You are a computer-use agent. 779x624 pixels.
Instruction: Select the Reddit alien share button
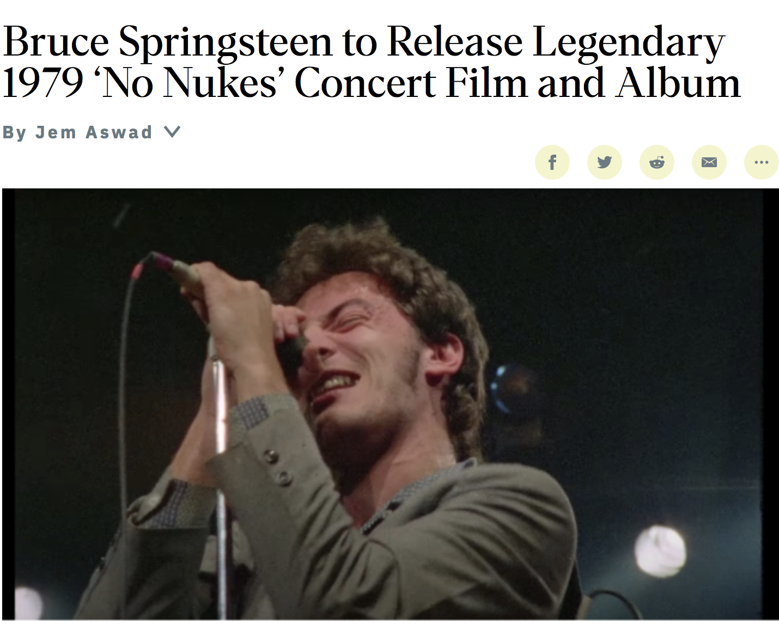click(657, 162)
